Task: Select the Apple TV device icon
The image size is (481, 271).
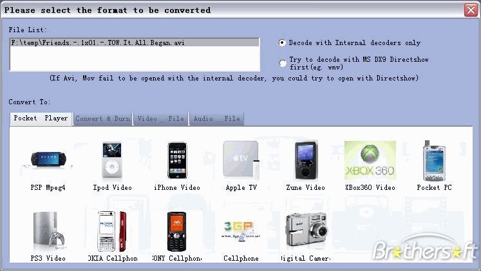Action: 241,160
